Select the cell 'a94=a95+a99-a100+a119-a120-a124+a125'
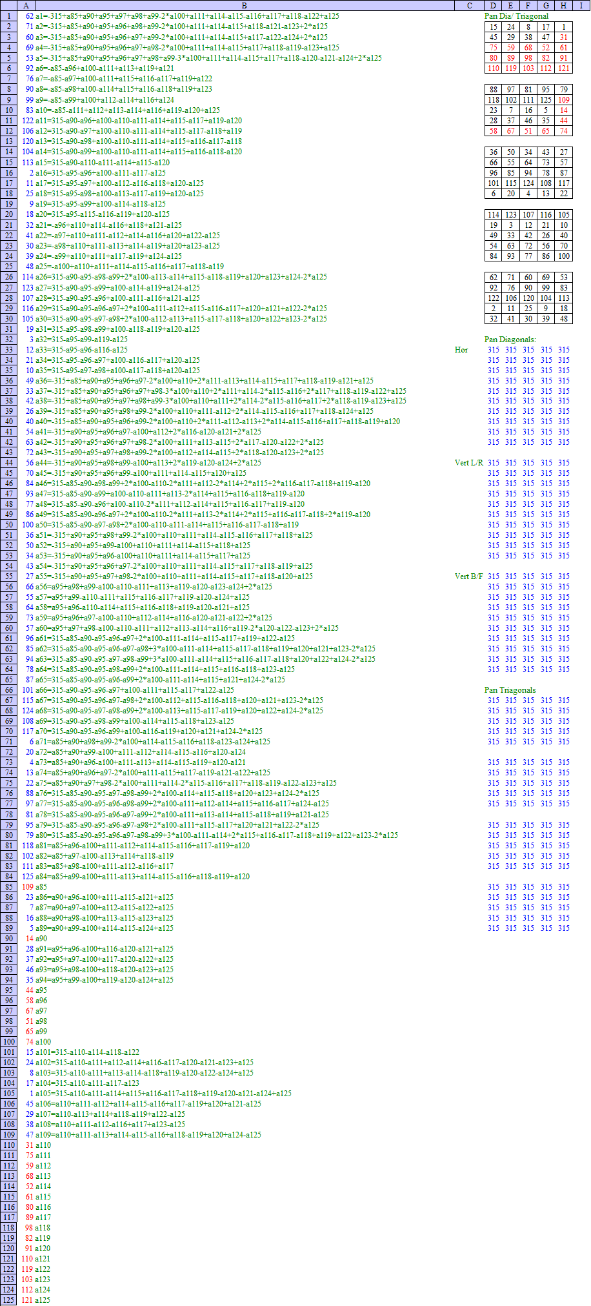Image resolution: width=591 pixels, height=1306 pixels. coord(105,979)
